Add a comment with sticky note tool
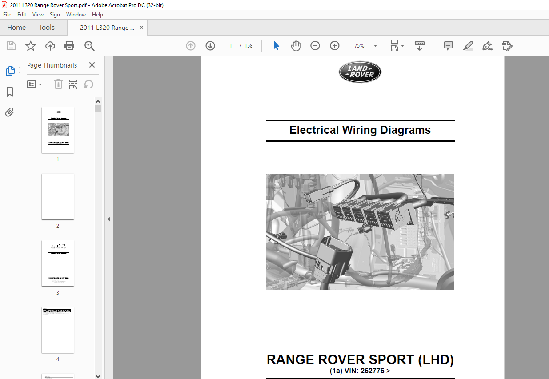The height and width of the screenshot is (379, 549). 449,46
